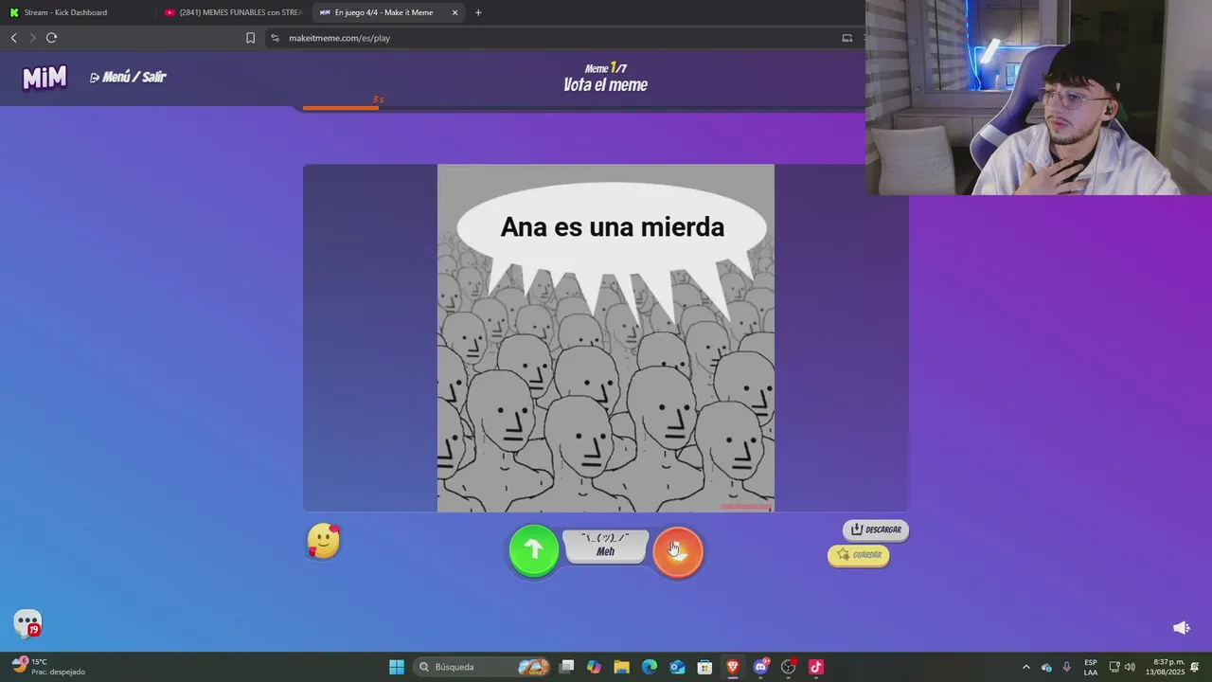Open Microsoft Edge from taskbar

coord(650,667)
